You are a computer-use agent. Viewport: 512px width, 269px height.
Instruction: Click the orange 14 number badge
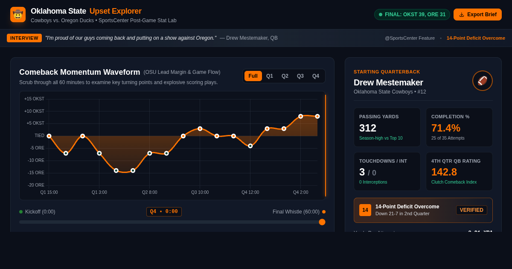tap(365, 210)
